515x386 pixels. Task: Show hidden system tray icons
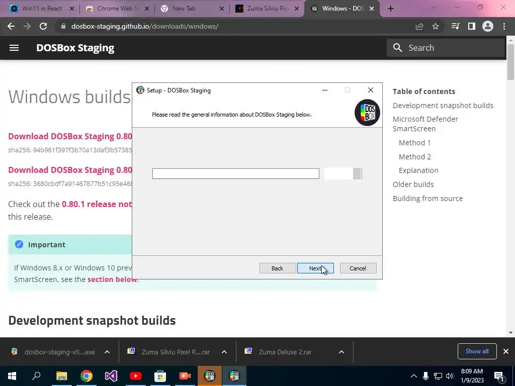click(414, 376)
